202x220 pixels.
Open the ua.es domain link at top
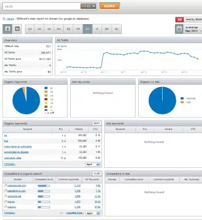pyautogui.click(x=10, y=19)
